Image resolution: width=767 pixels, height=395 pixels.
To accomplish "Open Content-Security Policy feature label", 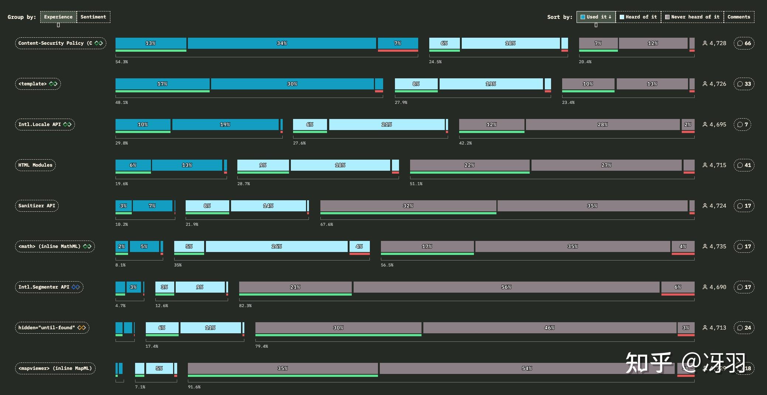I will [61, 43].
